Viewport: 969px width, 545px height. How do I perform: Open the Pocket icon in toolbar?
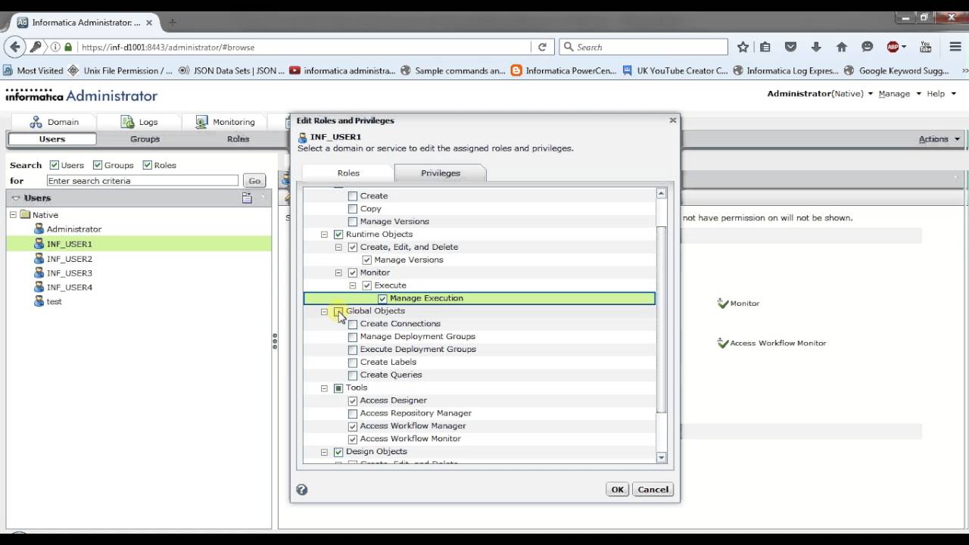[x=790, y=47]
